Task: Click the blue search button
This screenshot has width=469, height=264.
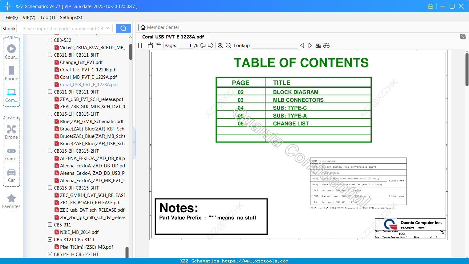Action: tap(123, 28)
